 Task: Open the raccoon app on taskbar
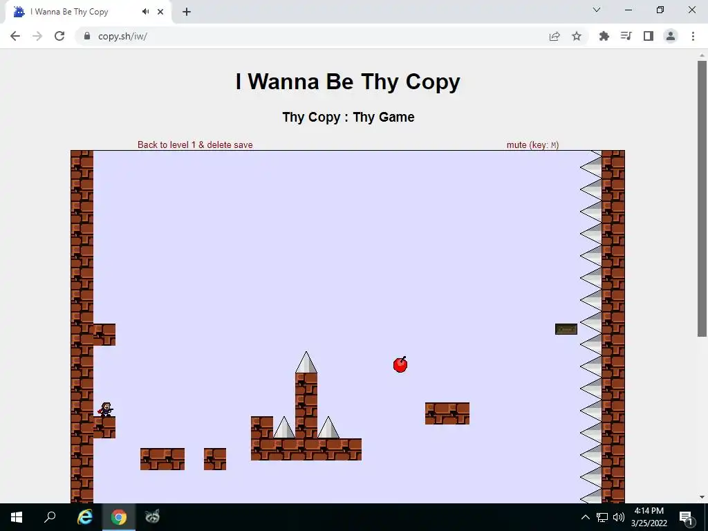coord(152,516)
